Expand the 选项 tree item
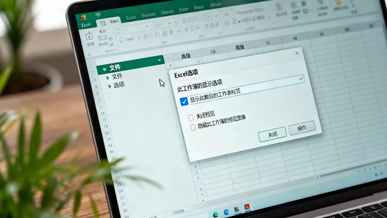387x218 pixels. pyautogui.click(x=109, y=86)
